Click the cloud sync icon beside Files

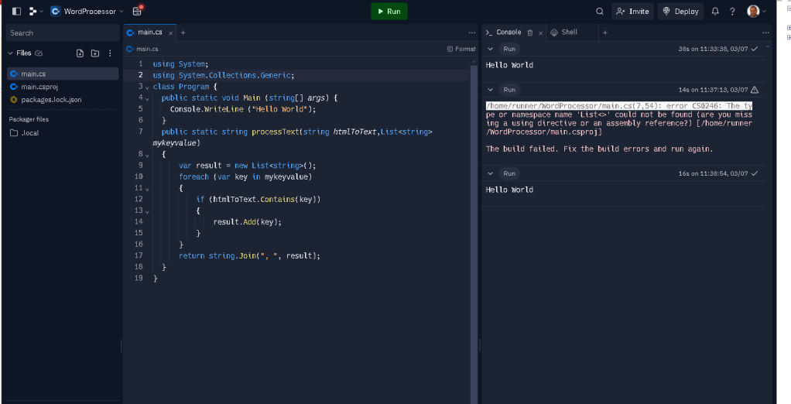tap(39, 53)
